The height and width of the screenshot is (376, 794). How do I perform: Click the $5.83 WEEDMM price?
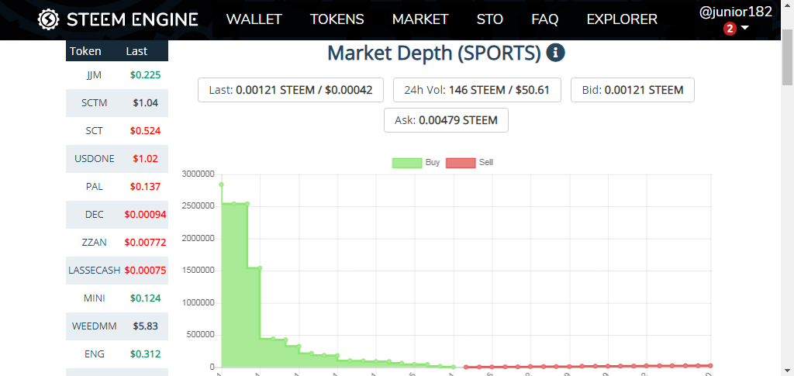(145, 326)
